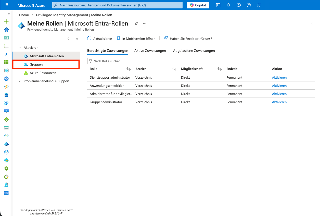
Task: Click the create resource plus icon
Action: pos(6,21)
